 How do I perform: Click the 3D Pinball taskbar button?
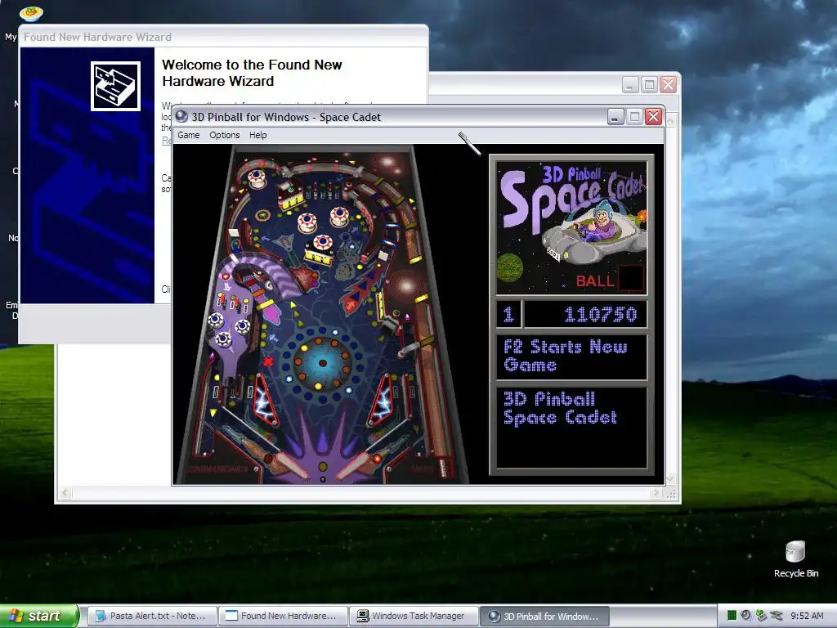pyautogui.click(x=545, y=616)
